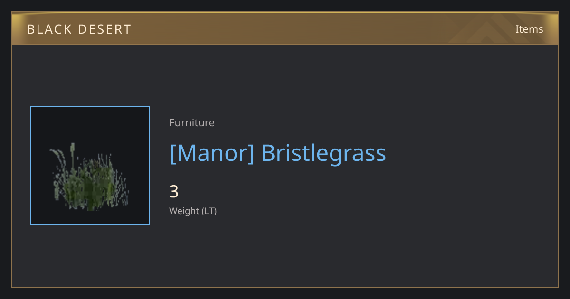The width and height of the screenshot is (570, 299).
Task: Click the BLACK DESERT header title
Action: coord(79,29)
